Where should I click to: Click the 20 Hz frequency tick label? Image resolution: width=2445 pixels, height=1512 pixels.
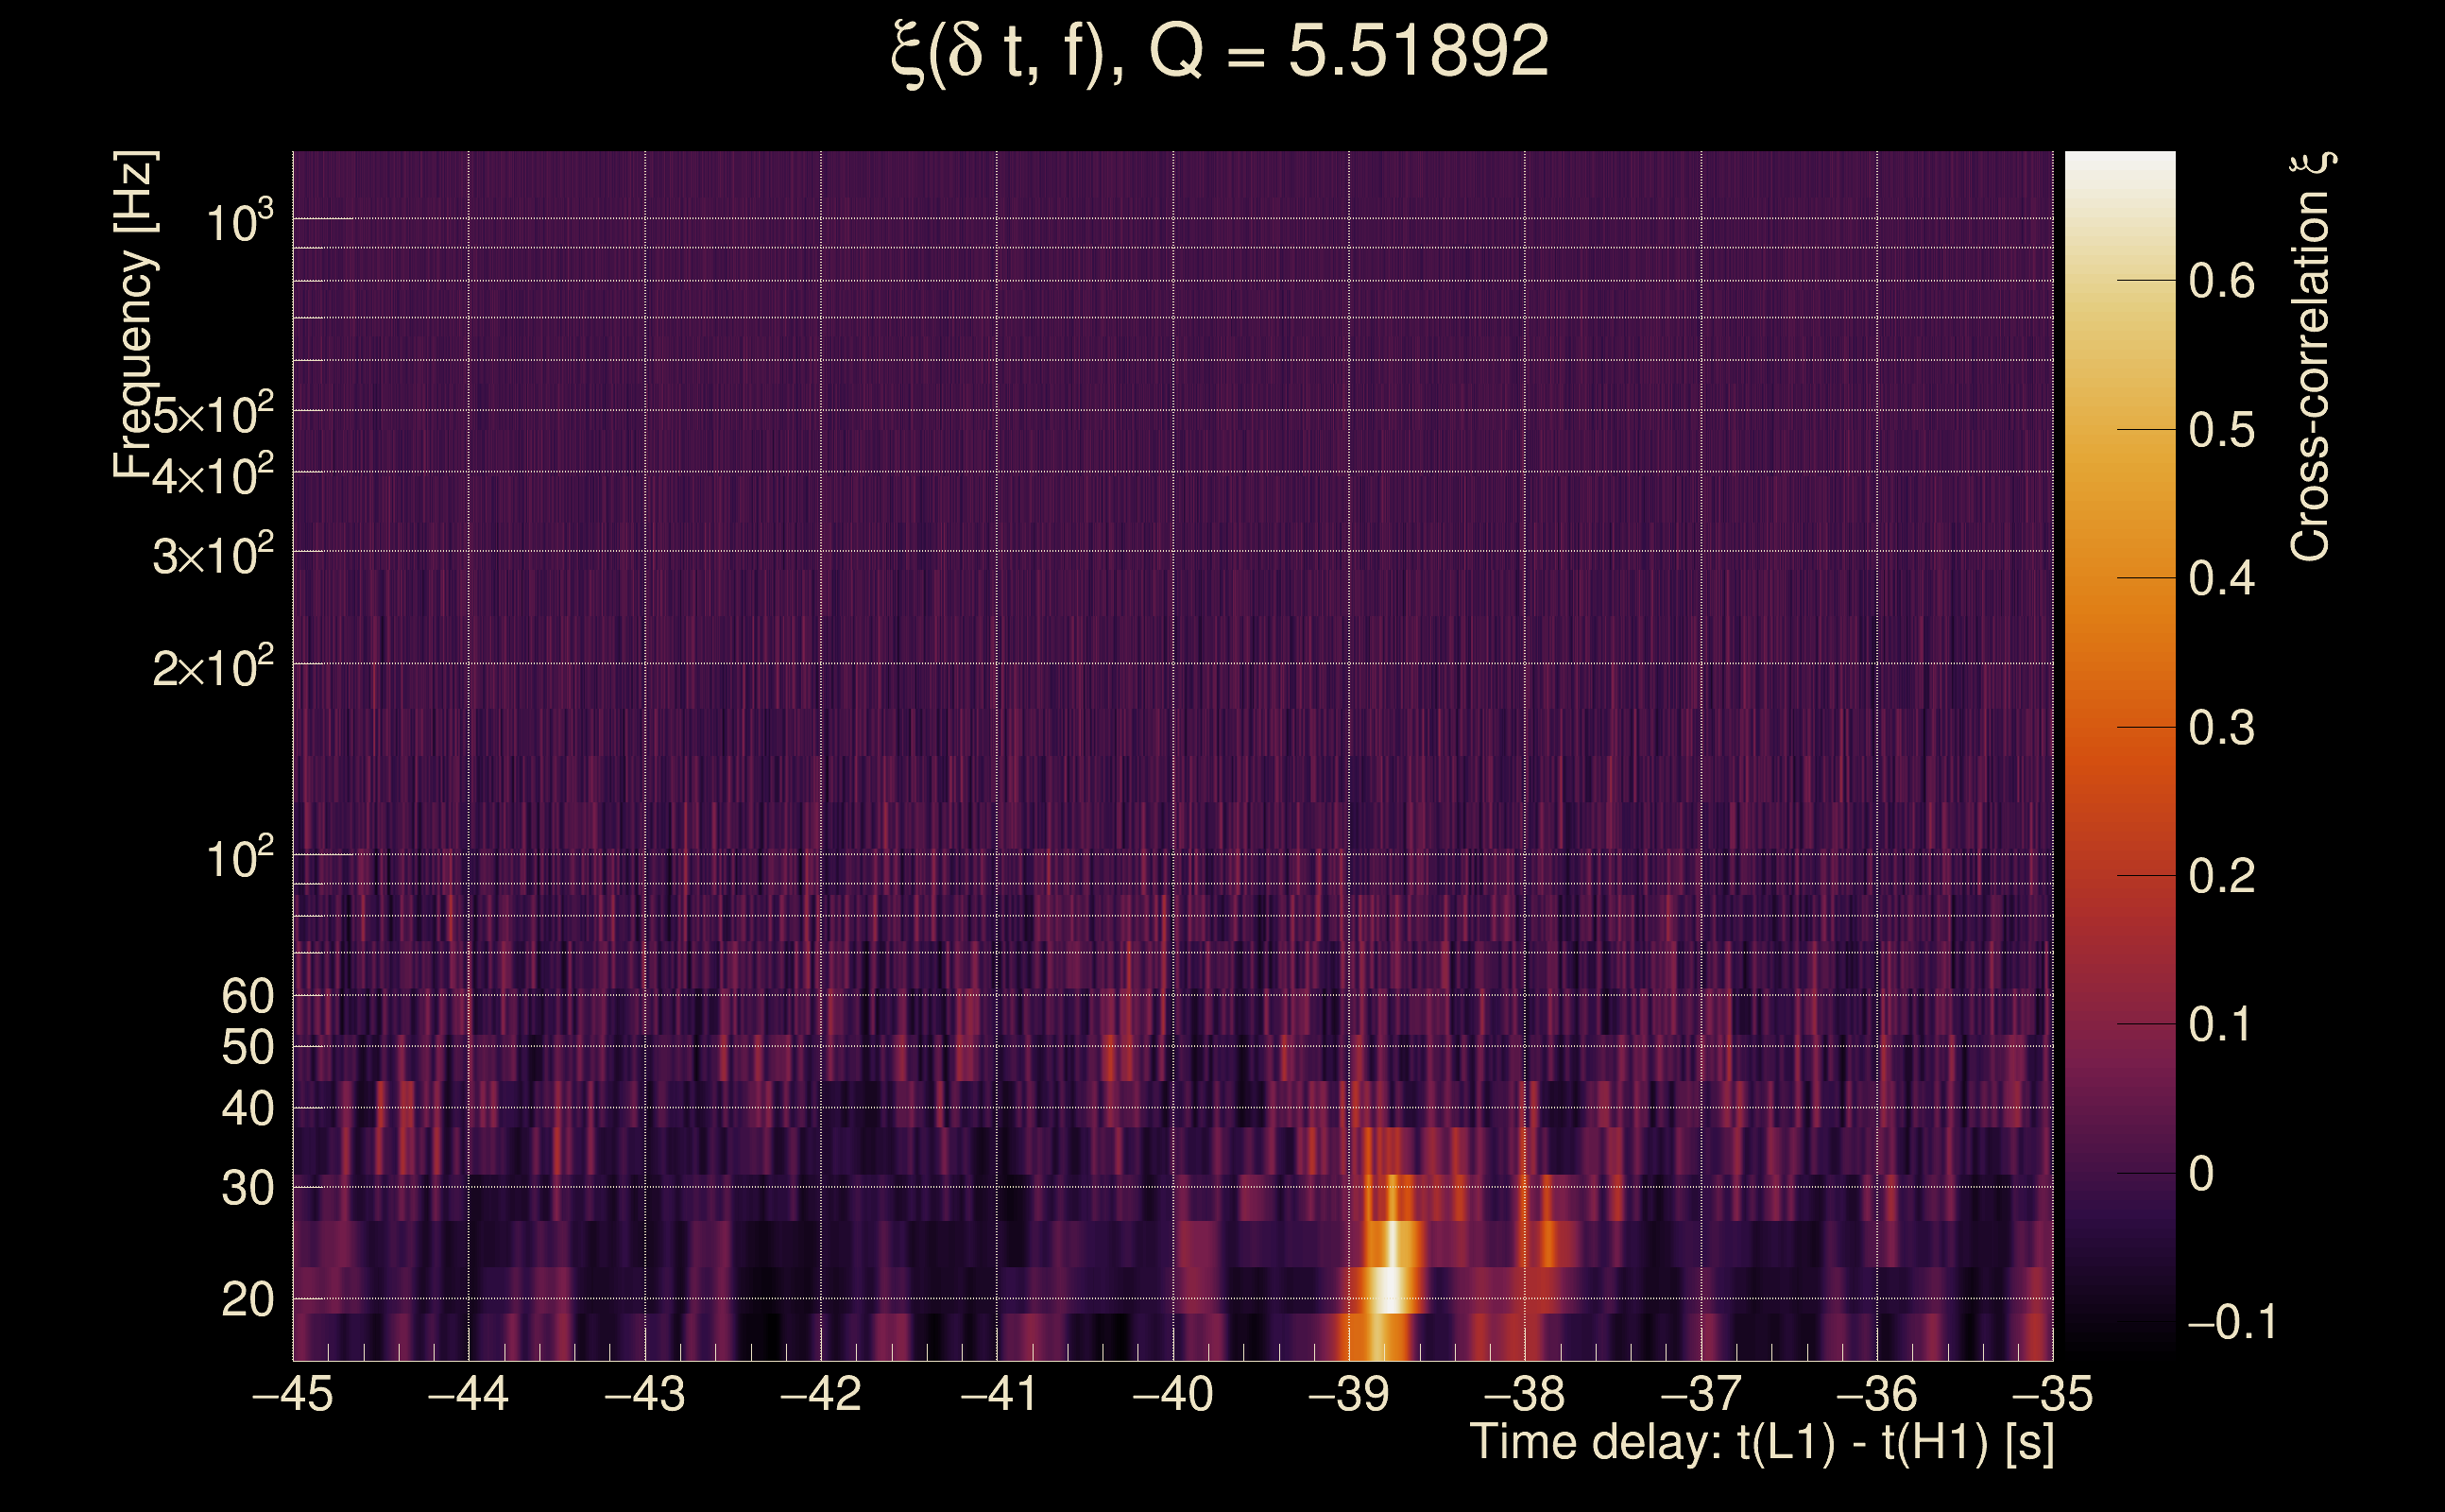(x=247, y=1300)
